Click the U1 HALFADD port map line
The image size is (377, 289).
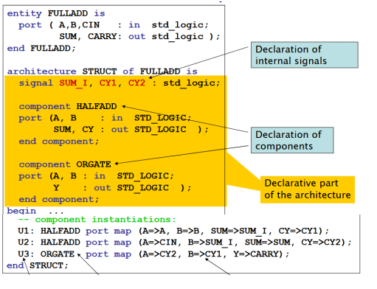[x=173, y=231]
